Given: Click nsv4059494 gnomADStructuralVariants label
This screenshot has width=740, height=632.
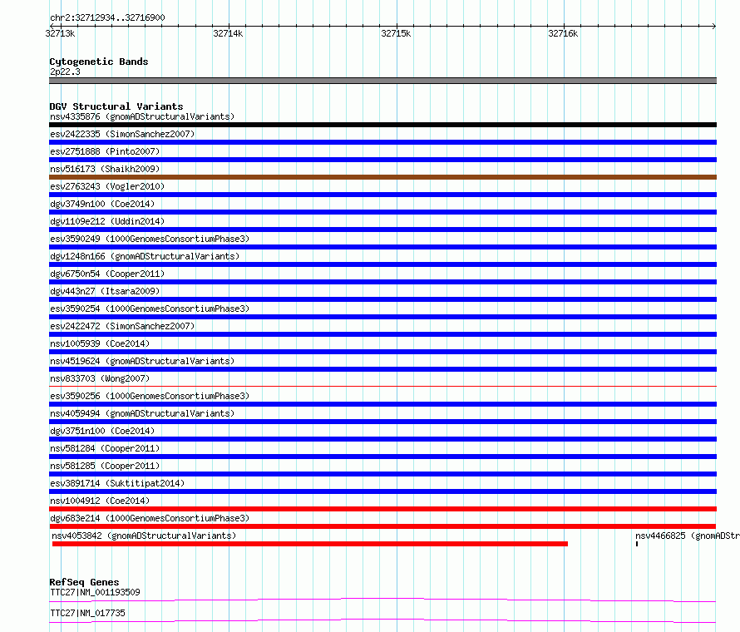Looking at the screenshot, I should [142, 413].
